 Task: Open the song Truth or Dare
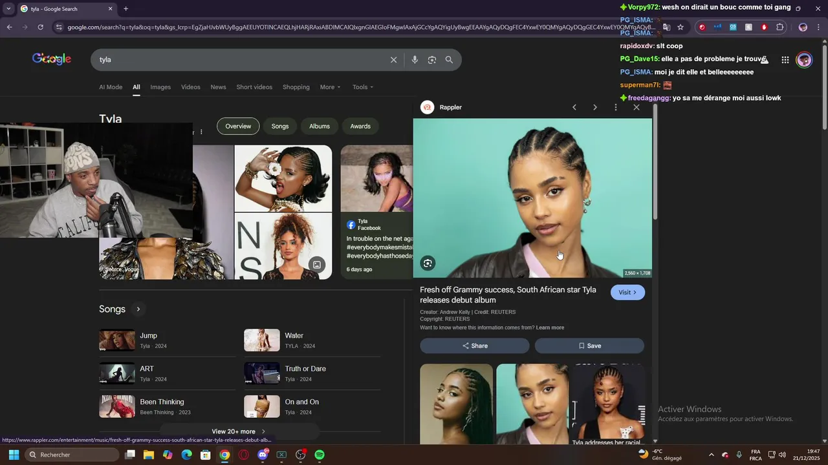(x=312, y=373)
